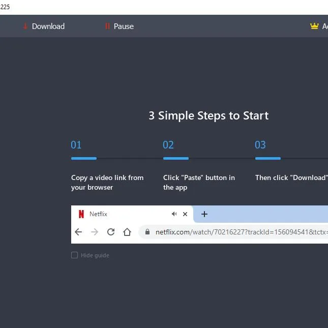The image size is (328, 328).
Task: Click the blue progress bar under 02
Action: [x=176, y=158]
